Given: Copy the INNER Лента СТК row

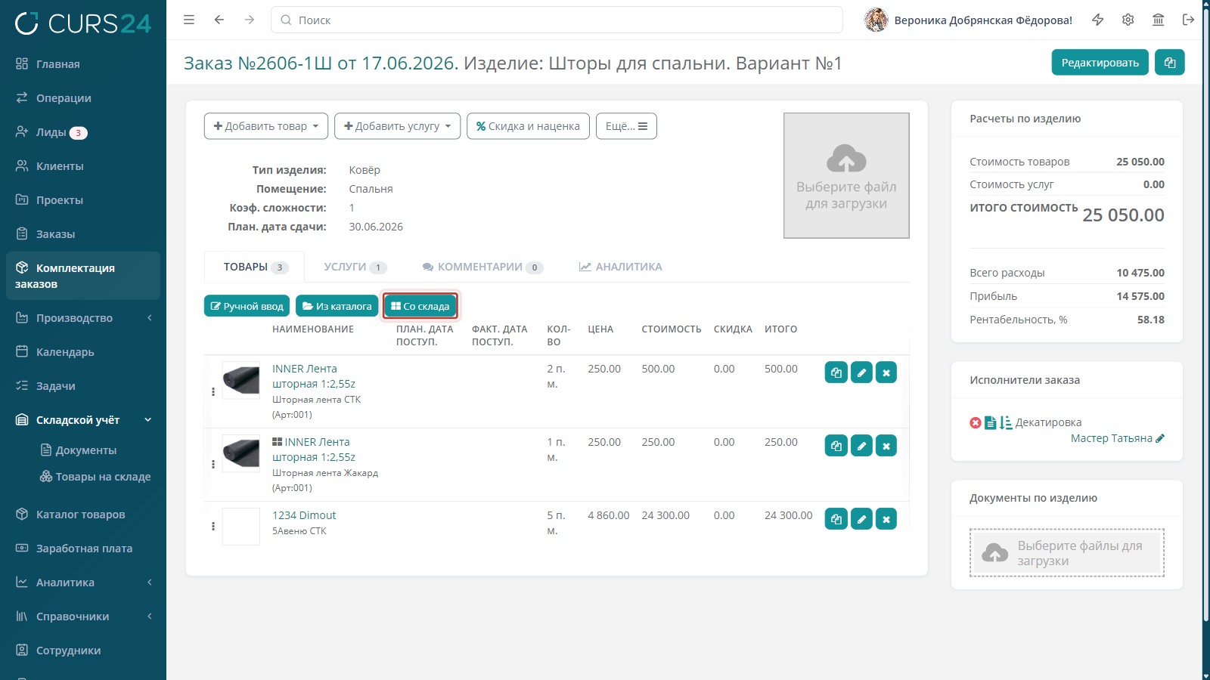Looking at the screenshot, I should 836,372.
